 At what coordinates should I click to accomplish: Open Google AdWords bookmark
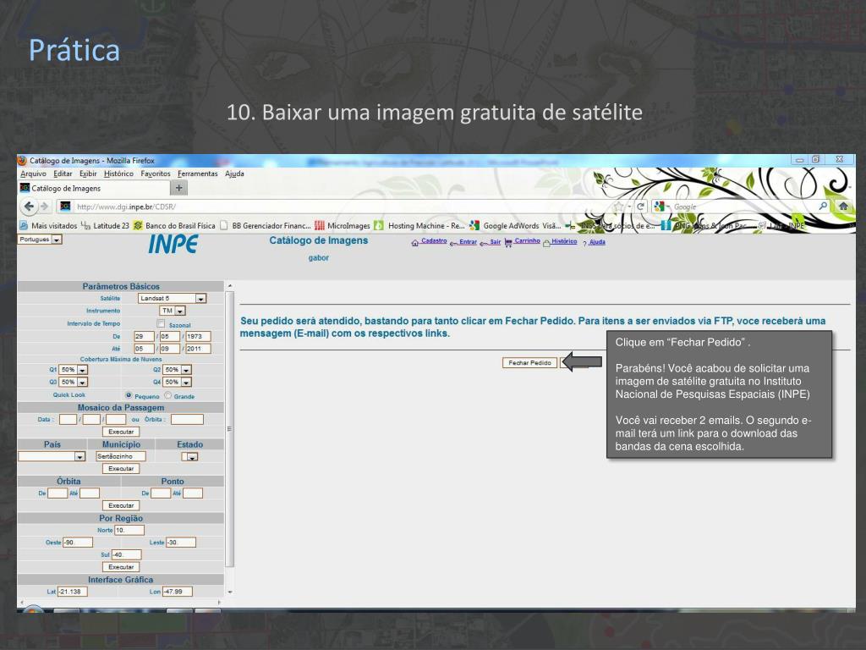tap(515, 225)
